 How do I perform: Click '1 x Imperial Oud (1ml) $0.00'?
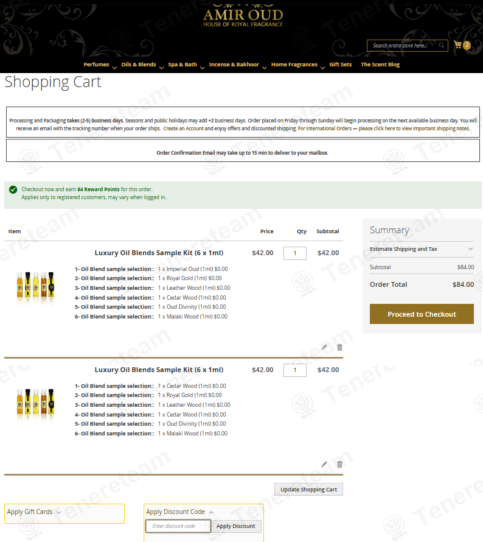tap(193, 269)
